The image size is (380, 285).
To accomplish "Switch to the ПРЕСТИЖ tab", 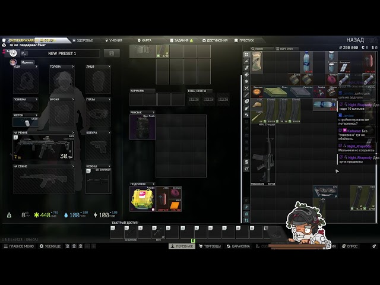I will point(244,40).
